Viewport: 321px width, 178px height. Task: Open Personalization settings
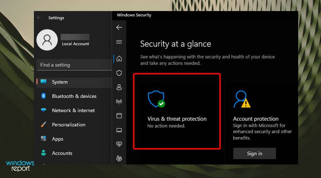(x=74, y=125)
